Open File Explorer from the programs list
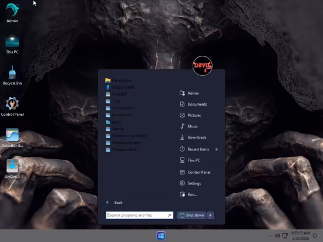Screen dimensions: 323x242 pyautogui.click(x=119, y=80)
